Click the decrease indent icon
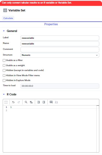The width and height of the screenshot is (102, 155). [39, 102]
